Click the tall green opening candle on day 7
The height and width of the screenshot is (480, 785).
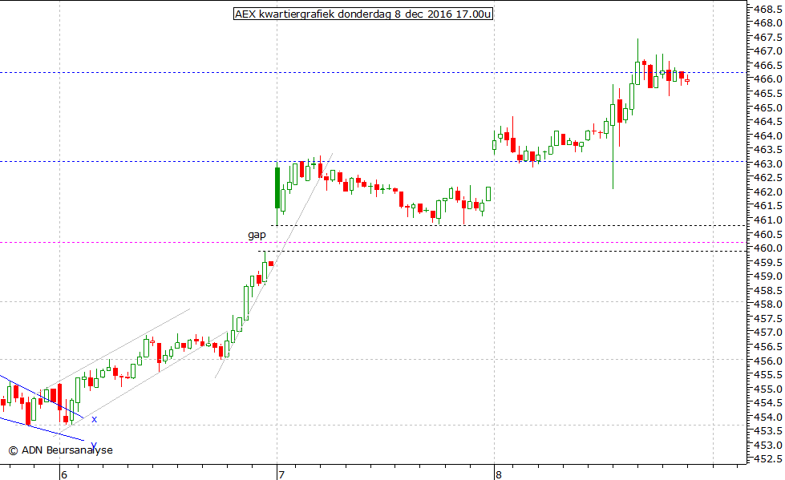(277, 188)
